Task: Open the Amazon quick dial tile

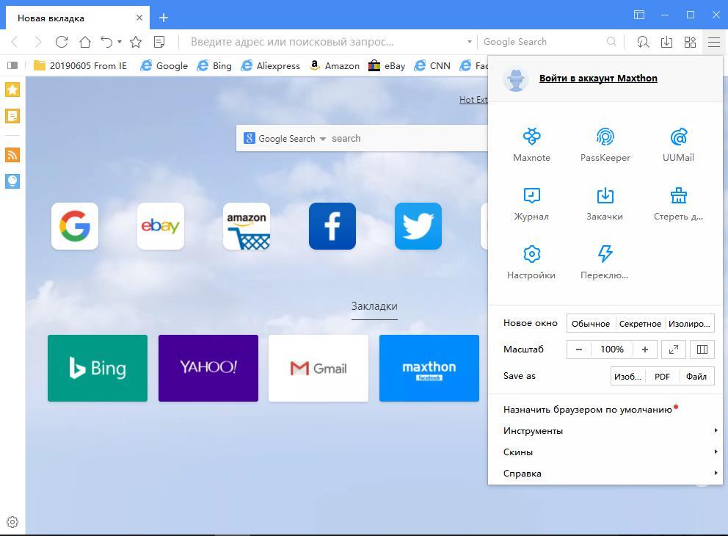Action: (x=247, y=226)
